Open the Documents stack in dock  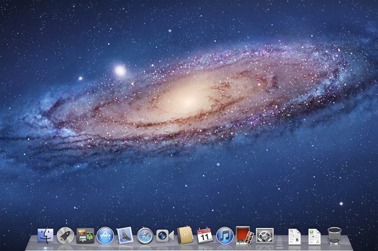click(x=294, y=237)
